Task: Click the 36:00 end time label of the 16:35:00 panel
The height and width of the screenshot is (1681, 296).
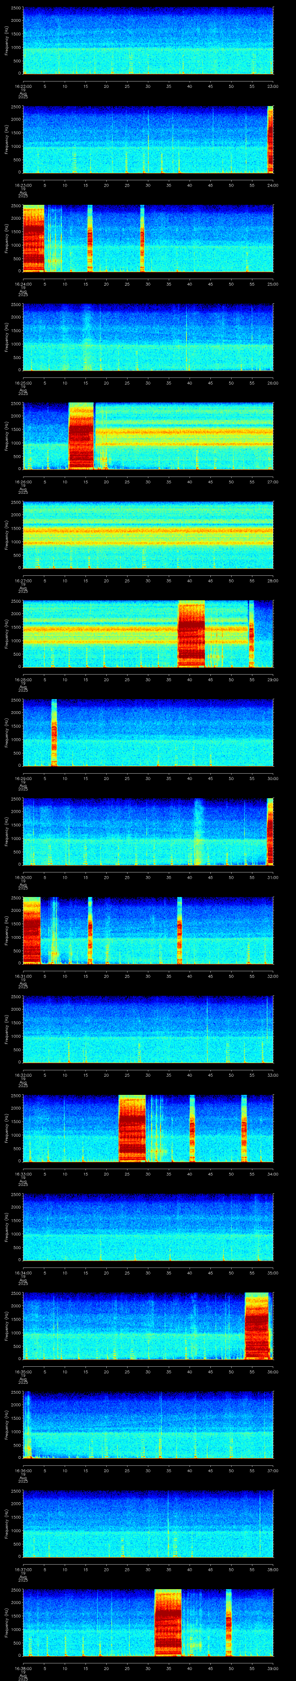Action: click(x=273, y=1372)
